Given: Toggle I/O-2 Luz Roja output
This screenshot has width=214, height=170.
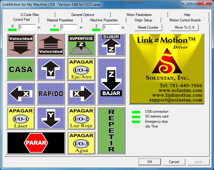Looking at the screenshot, I should [x=81, y=118].
